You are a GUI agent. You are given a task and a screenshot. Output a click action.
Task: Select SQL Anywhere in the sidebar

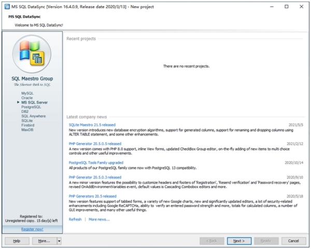[34, 116]
